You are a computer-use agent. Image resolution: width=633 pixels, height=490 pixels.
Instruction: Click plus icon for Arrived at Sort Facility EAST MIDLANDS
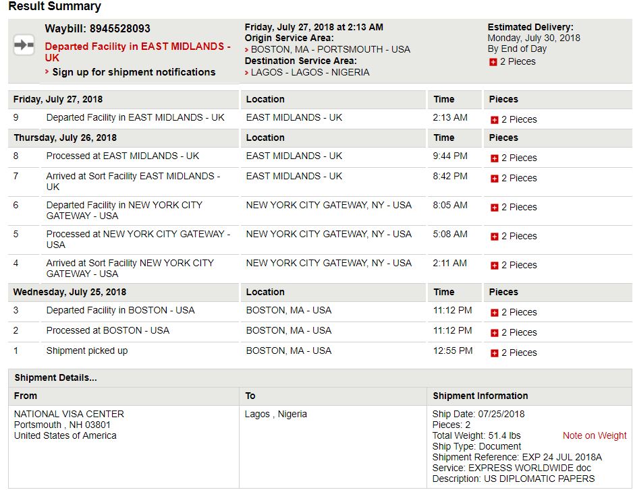tap(494, 179)
